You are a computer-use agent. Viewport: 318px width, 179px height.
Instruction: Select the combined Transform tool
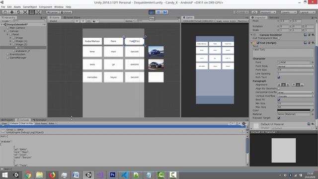[39, 12]
